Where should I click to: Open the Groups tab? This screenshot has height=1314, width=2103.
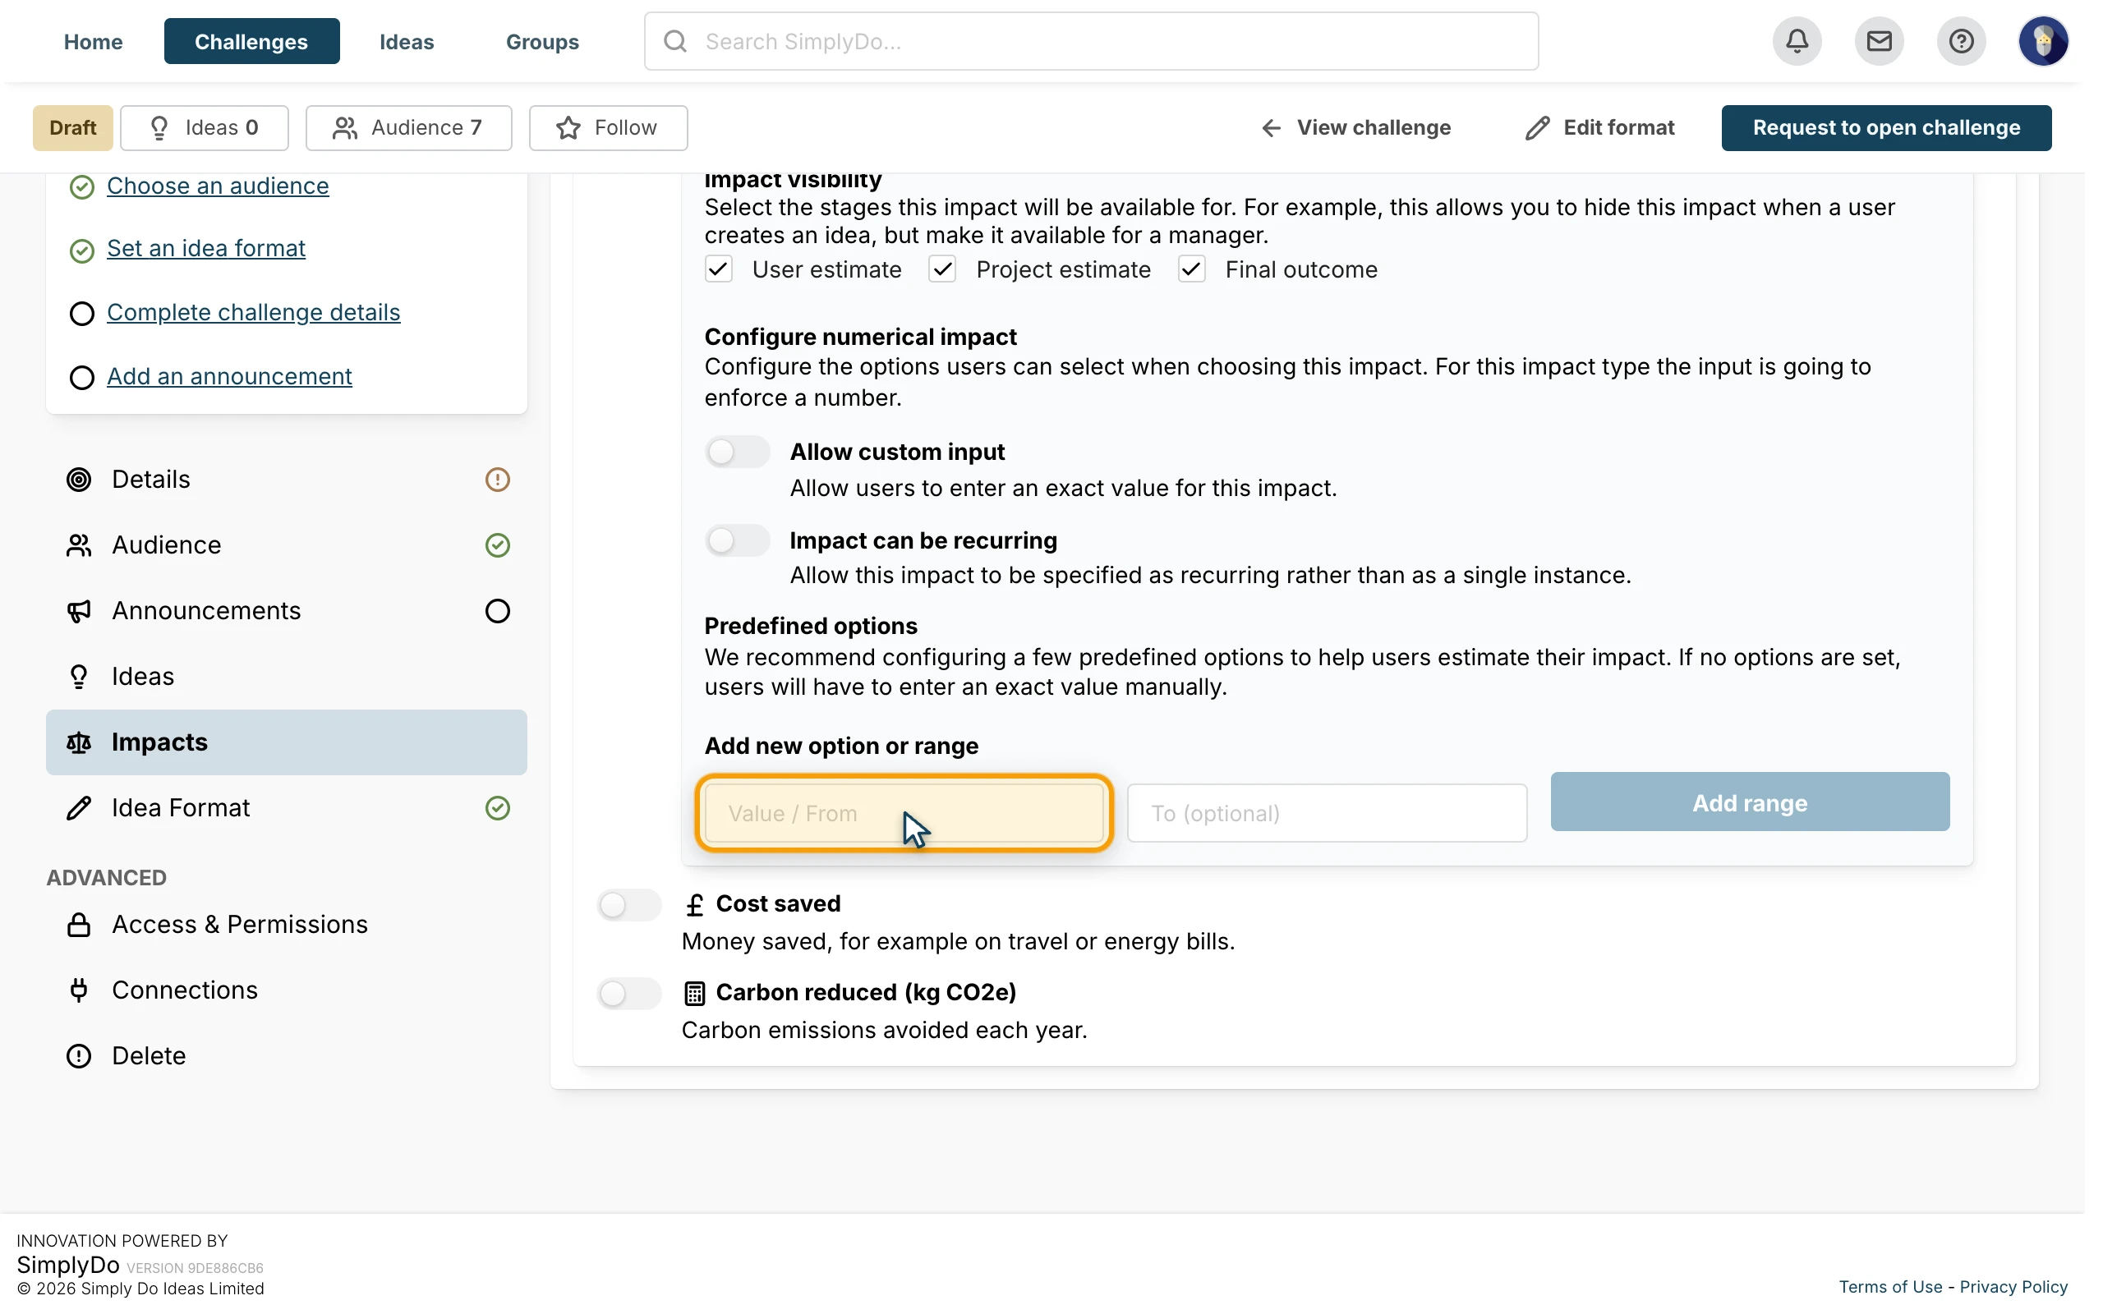pyautogui.click(x=542, y=41)
